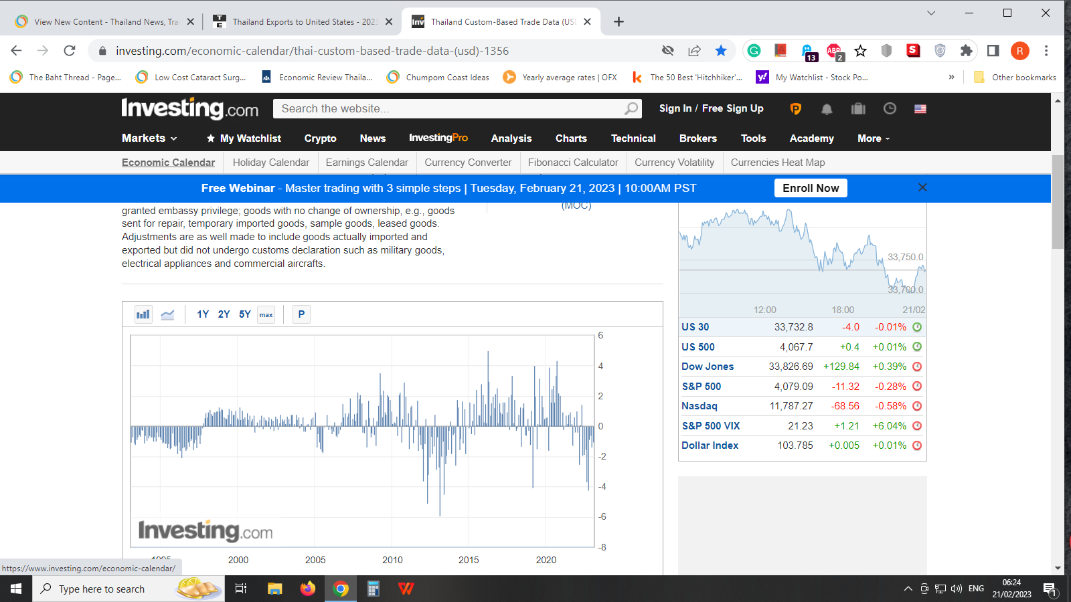This screenshot has width=1071, height=602.
Task: Click the eye-slash tracking icon in address bar
Action: point(667,51)
